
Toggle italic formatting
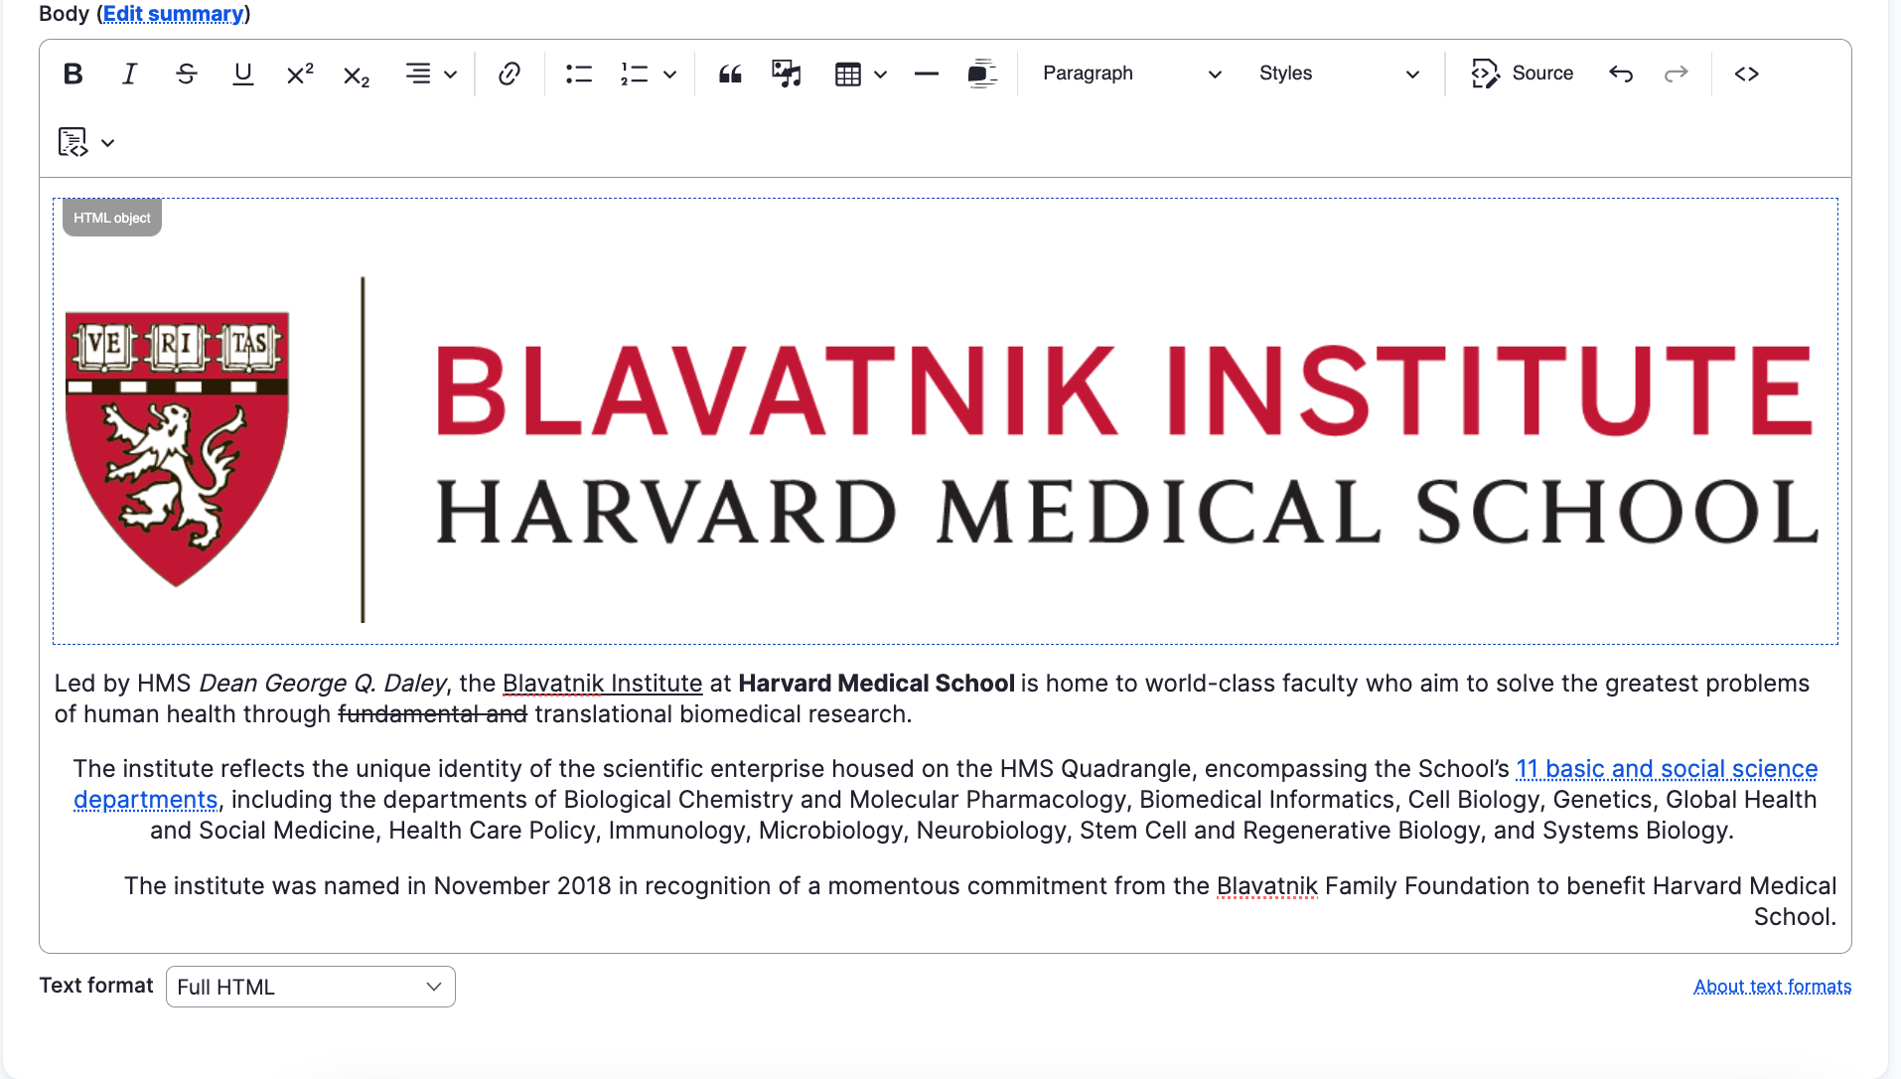[129, 74]
